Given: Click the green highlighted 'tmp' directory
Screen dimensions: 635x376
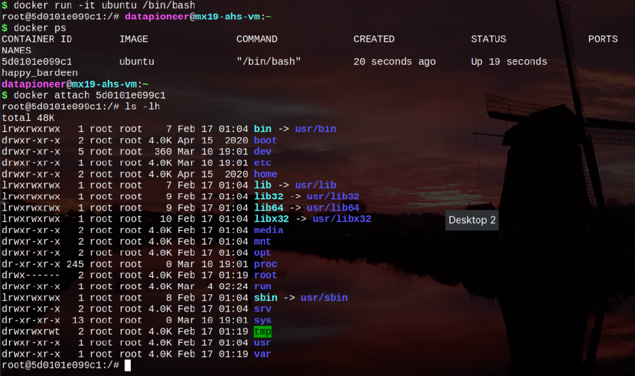Looking at the screenshot, I should click(262, 332).
